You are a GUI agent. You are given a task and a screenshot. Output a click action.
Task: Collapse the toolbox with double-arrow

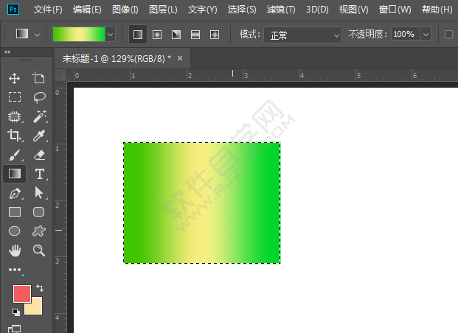pyautogui.click(x=7, y=52)
